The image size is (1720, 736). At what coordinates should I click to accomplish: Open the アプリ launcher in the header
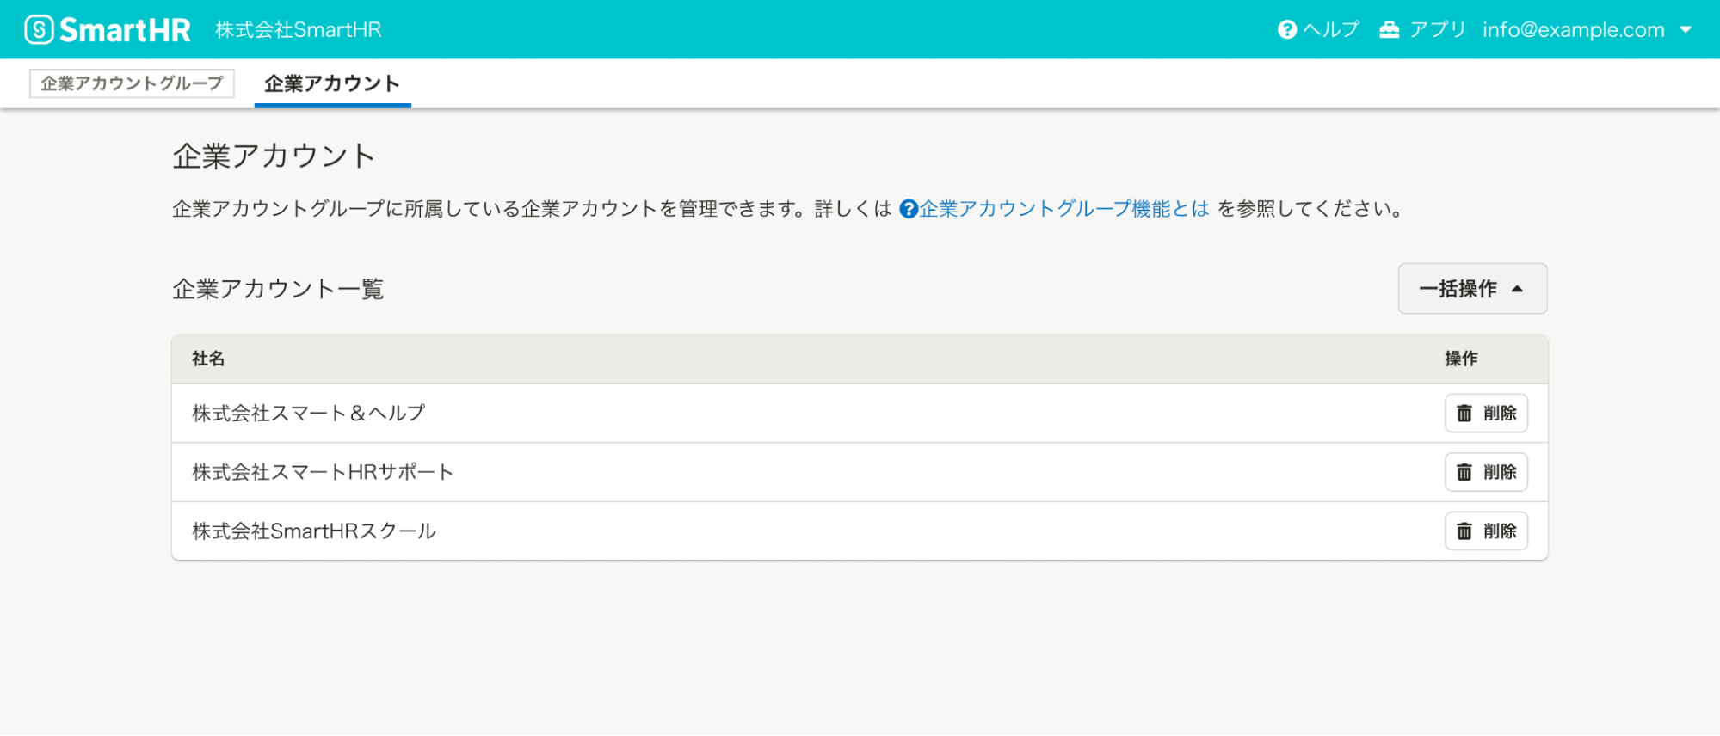point(1422,30)
